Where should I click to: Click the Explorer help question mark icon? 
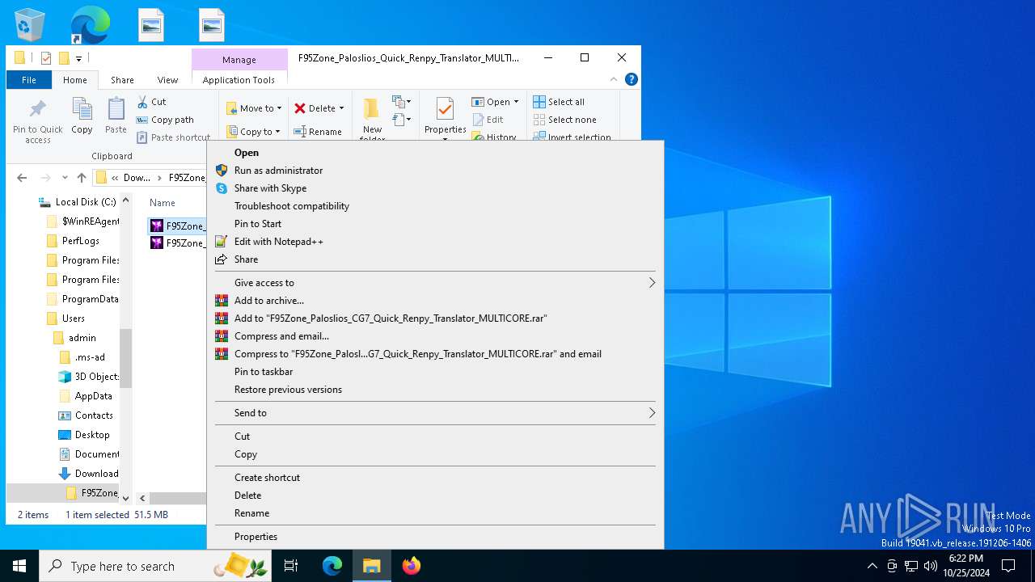click(632, 79)
